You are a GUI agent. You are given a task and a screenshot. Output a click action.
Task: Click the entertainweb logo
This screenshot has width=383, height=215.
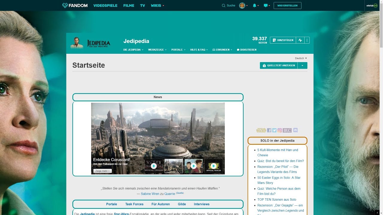pos(372,5)
